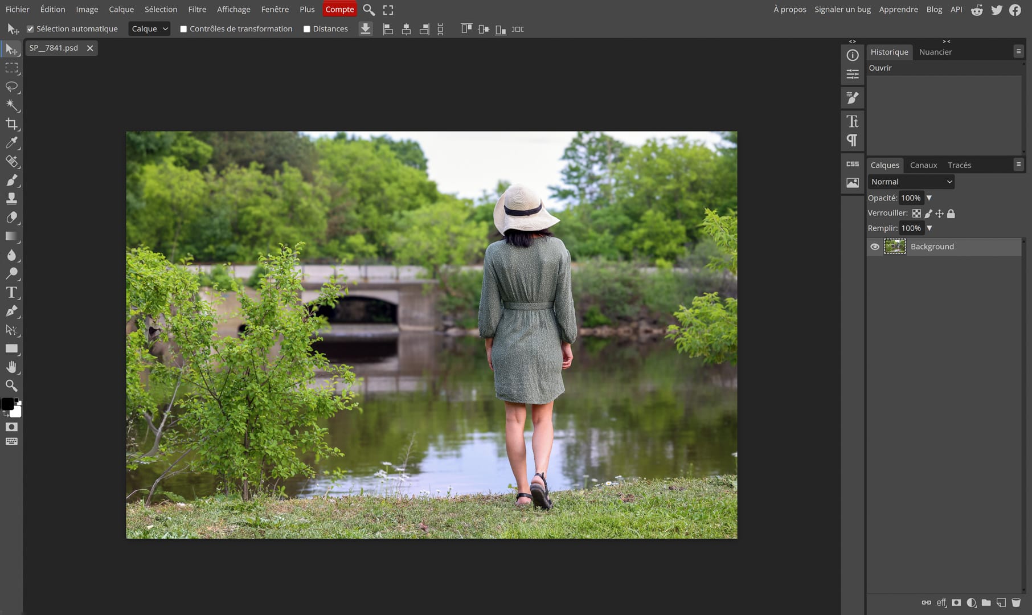Screen dimensions: 1032x615
Task: Select the Type text tool
Action: pyautogui.click(x=11, y=293)
